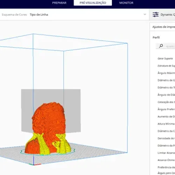Viewport: 175px width, 175px height.
Task: Click the print settings sliders icon
Action: click(156, 14)
